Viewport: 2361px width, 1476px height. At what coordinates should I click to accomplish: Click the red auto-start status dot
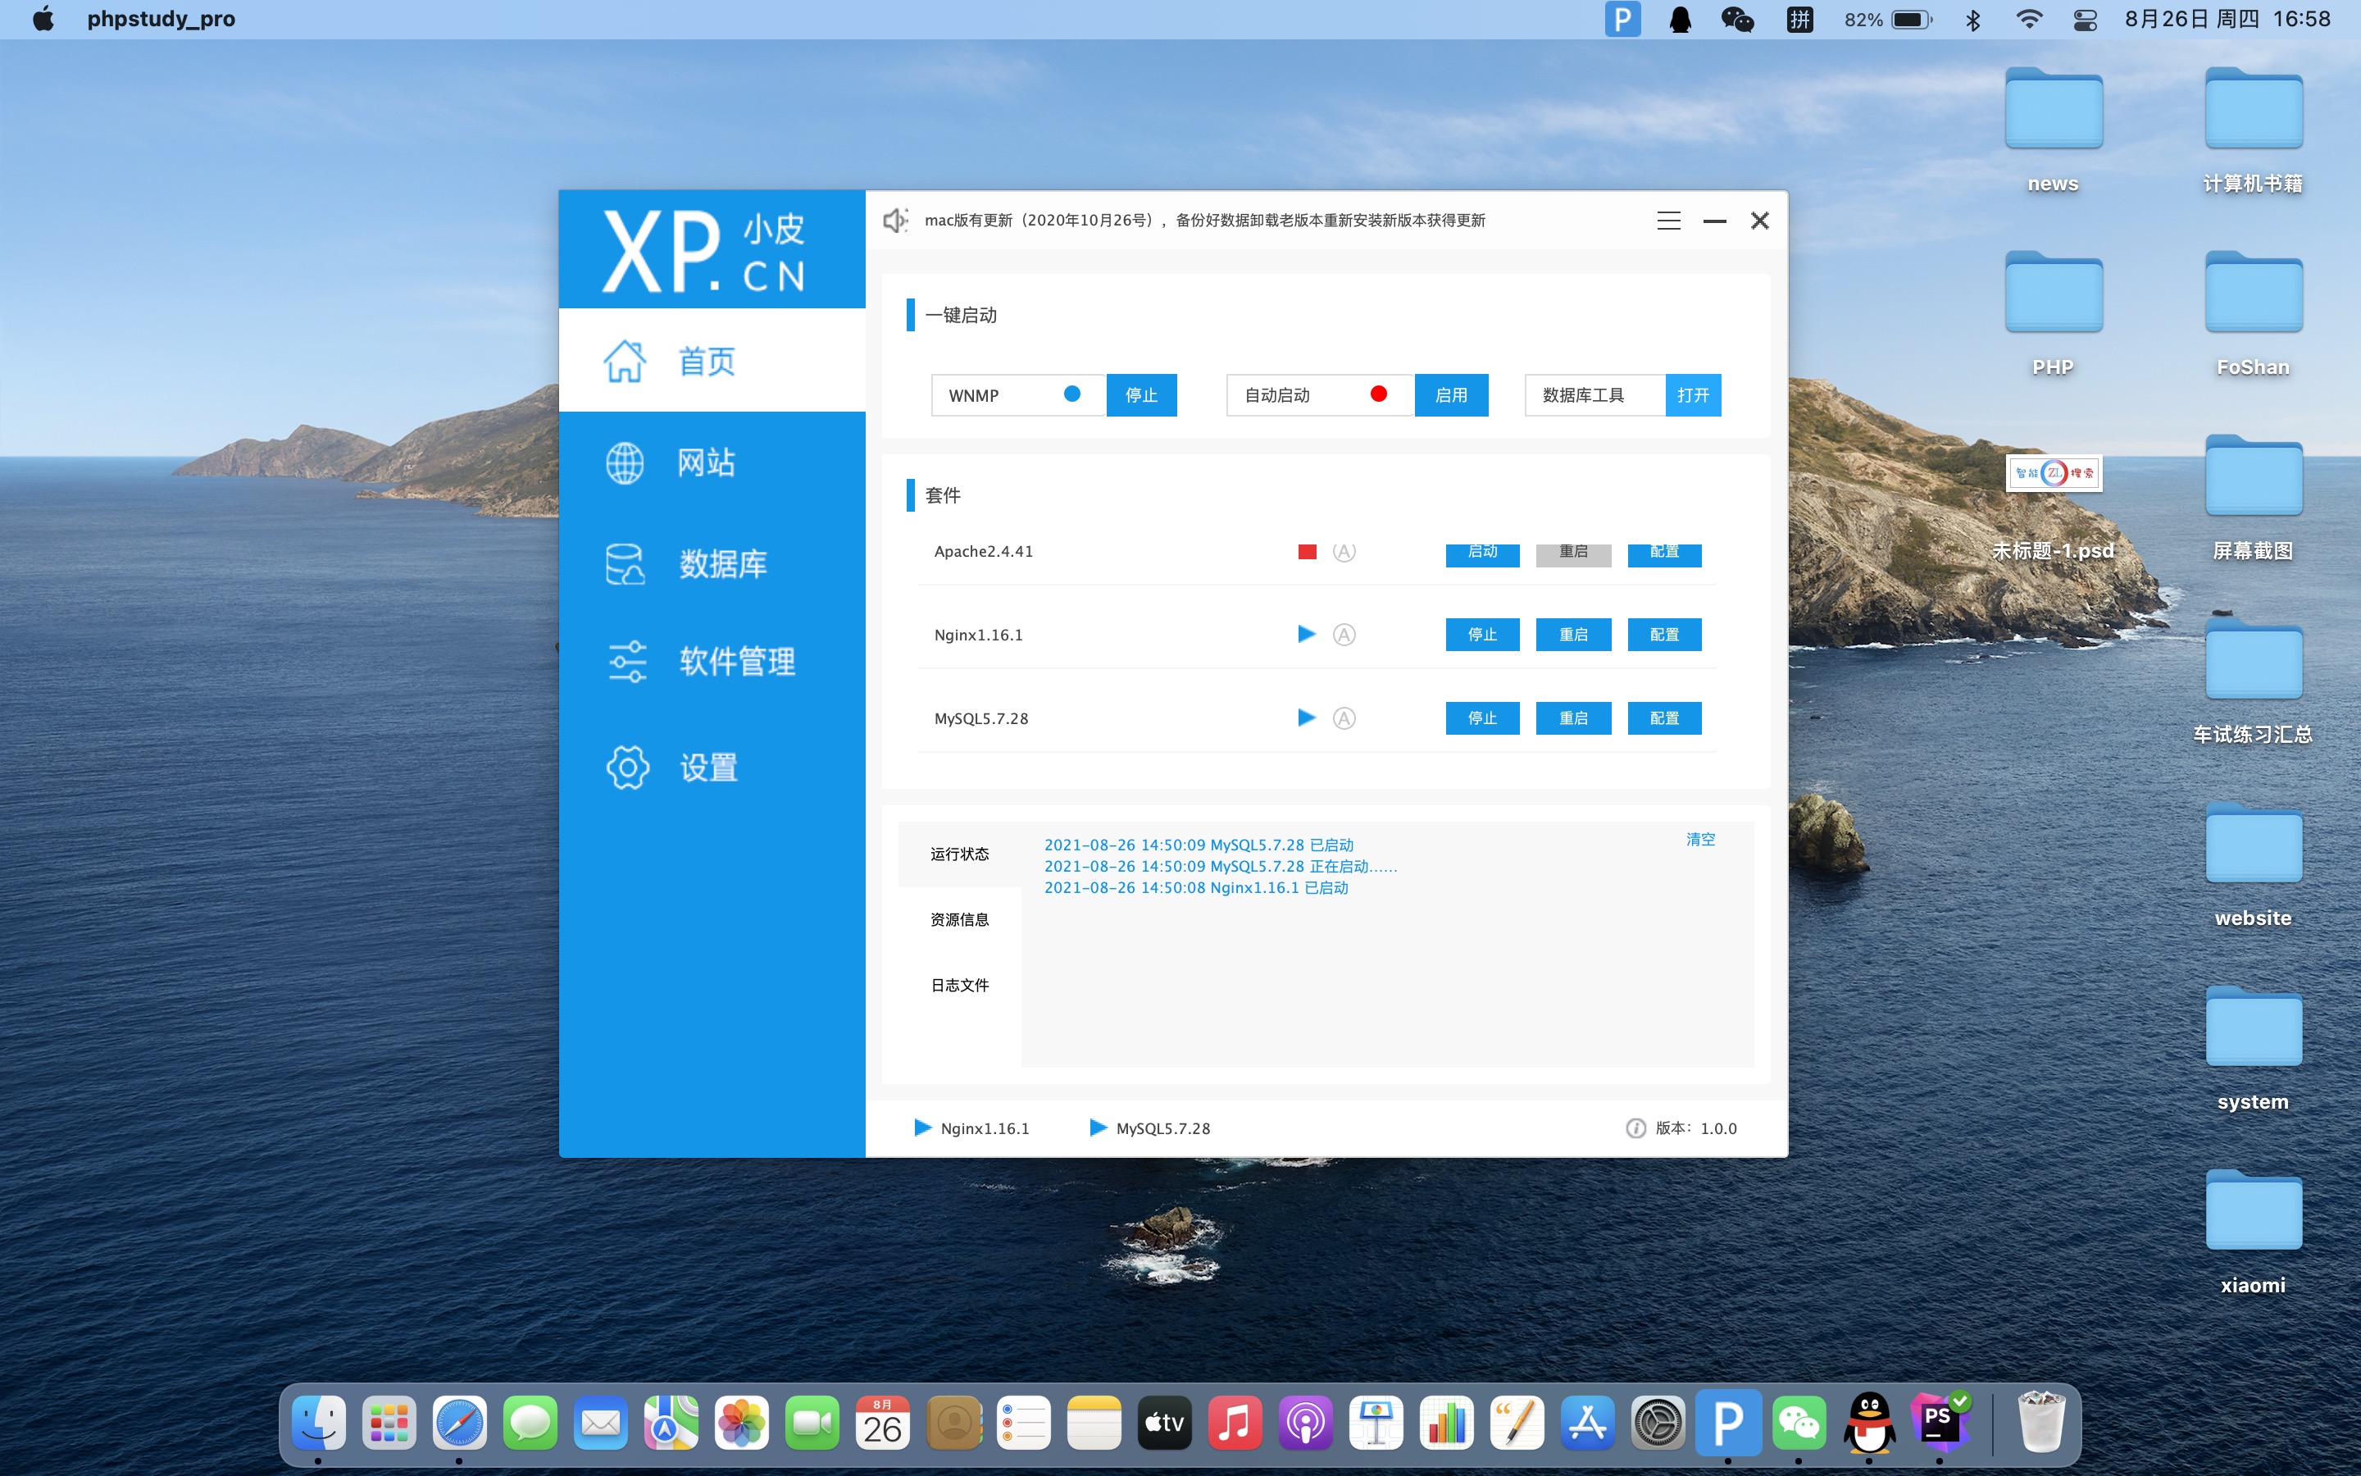[x=1379, y=394]
